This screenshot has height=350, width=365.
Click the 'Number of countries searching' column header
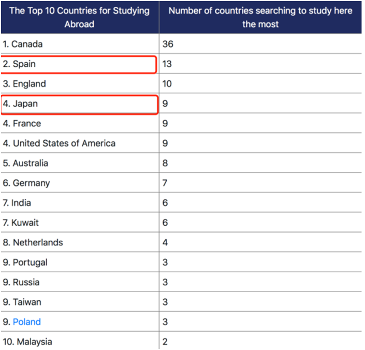(x=260, y=18)
